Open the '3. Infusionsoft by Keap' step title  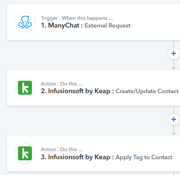(x=77, y=157)
